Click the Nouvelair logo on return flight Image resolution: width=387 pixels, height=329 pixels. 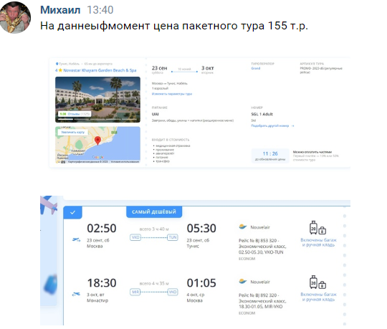243,282
